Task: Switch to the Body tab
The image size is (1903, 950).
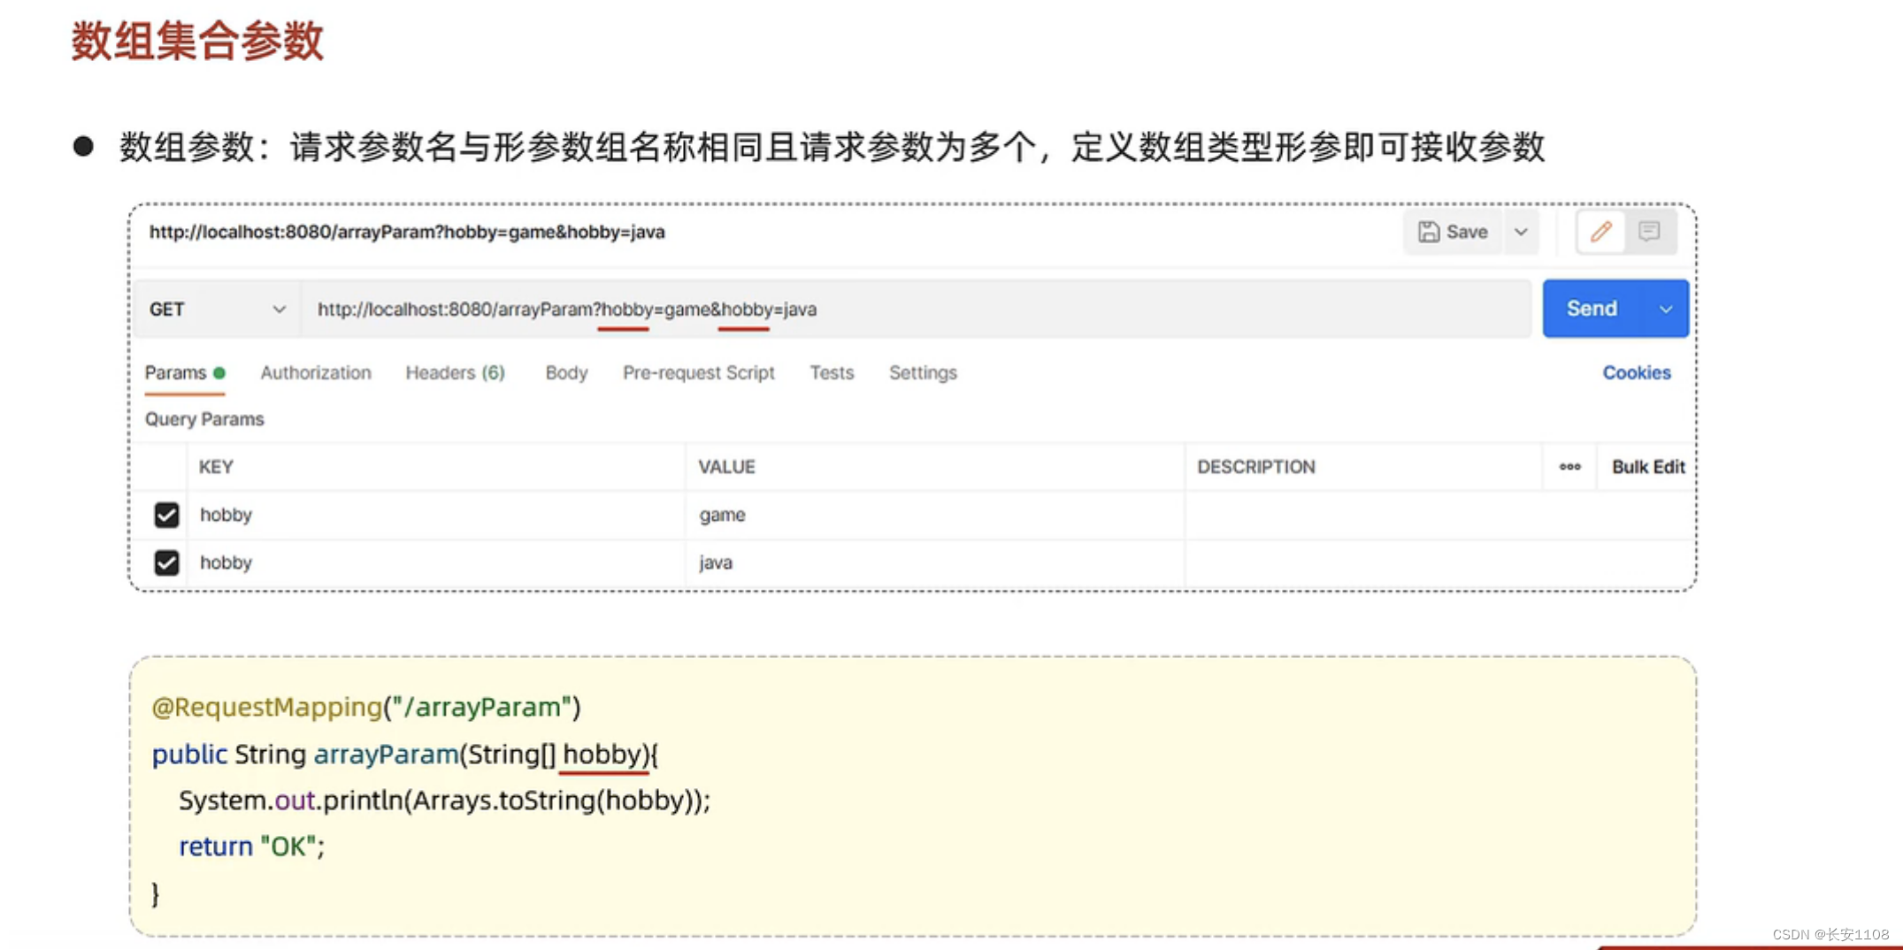Action: [x=566, y=372]
